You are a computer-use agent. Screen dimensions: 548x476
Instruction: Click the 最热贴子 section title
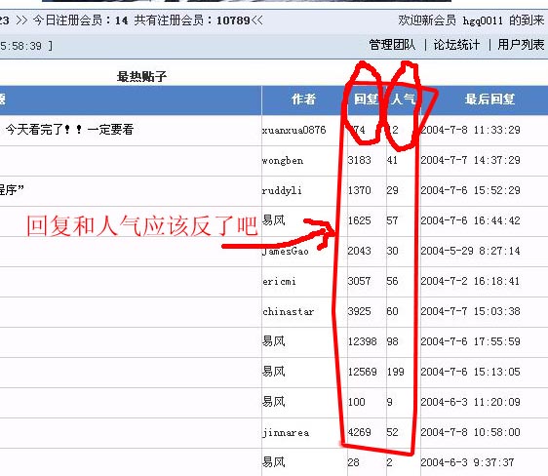tap(141, 76)
